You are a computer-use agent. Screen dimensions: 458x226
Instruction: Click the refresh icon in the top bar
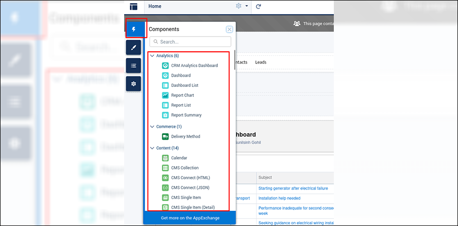tap(258, 7)
